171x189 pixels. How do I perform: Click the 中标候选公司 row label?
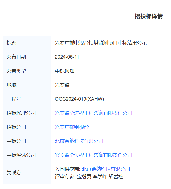tap(21, 155)
